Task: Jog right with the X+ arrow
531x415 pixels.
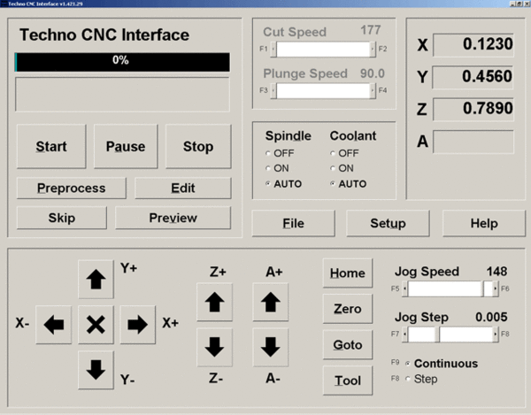Action: point(137,325)
